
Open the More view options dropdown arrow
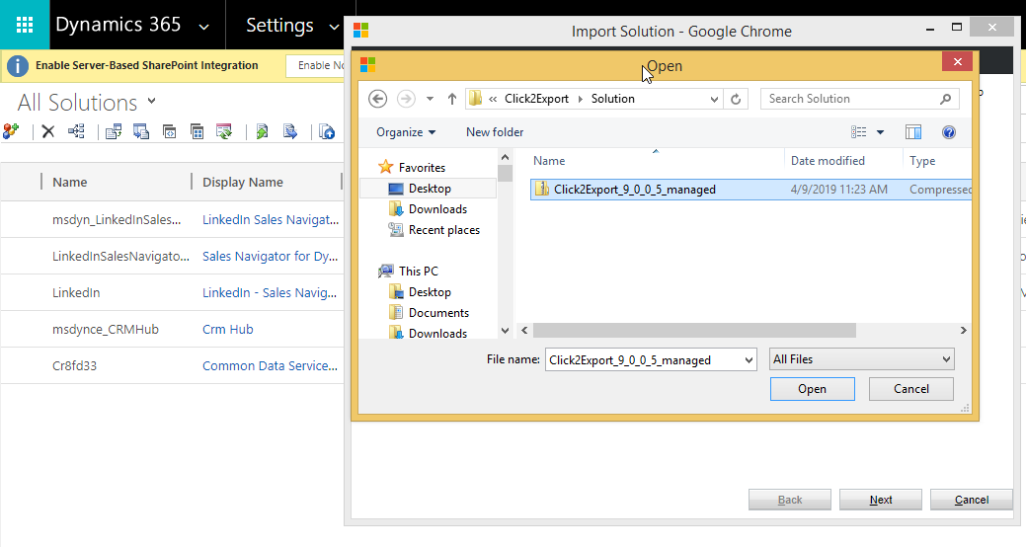click(880, 132)
